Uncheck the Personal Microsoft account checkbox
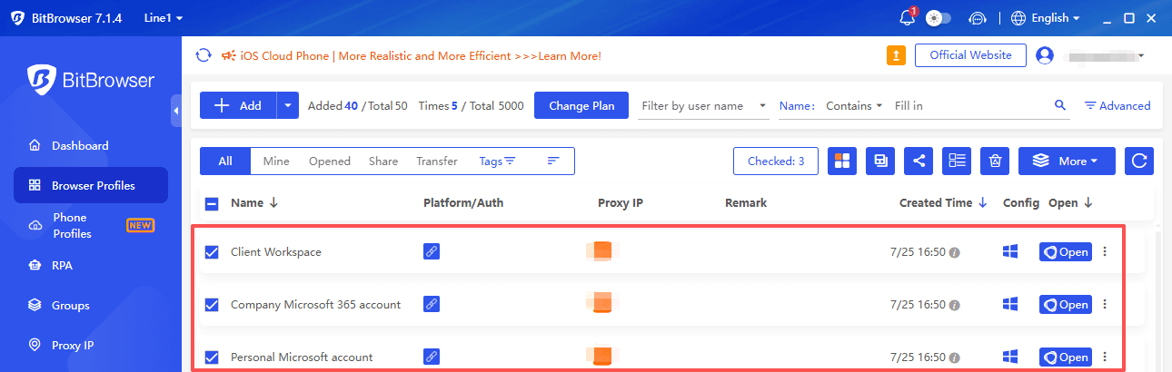The width and height of the screenshot is (1172, 372). (x=212, y=357)
